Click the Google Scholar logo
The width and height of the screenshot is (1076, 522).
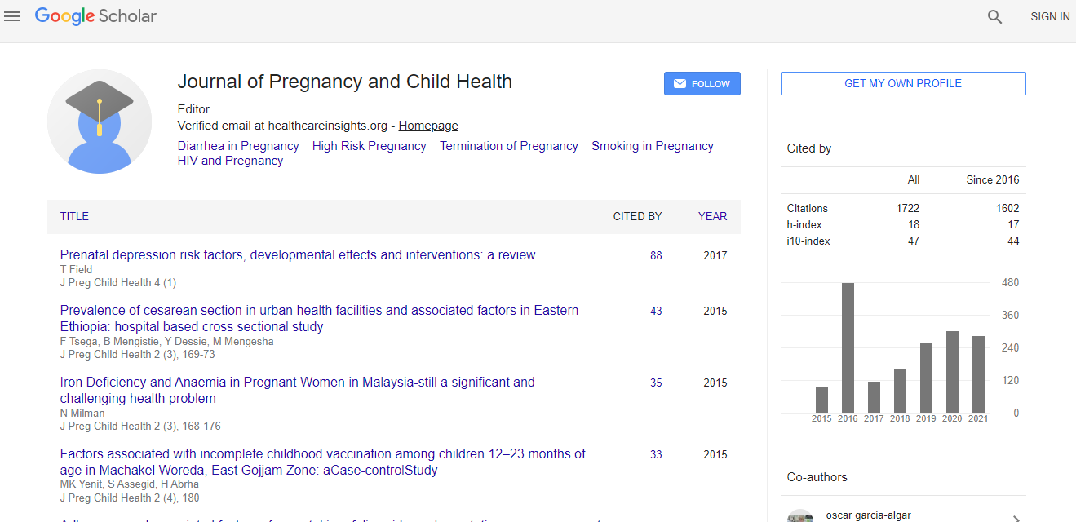(95, 16)
